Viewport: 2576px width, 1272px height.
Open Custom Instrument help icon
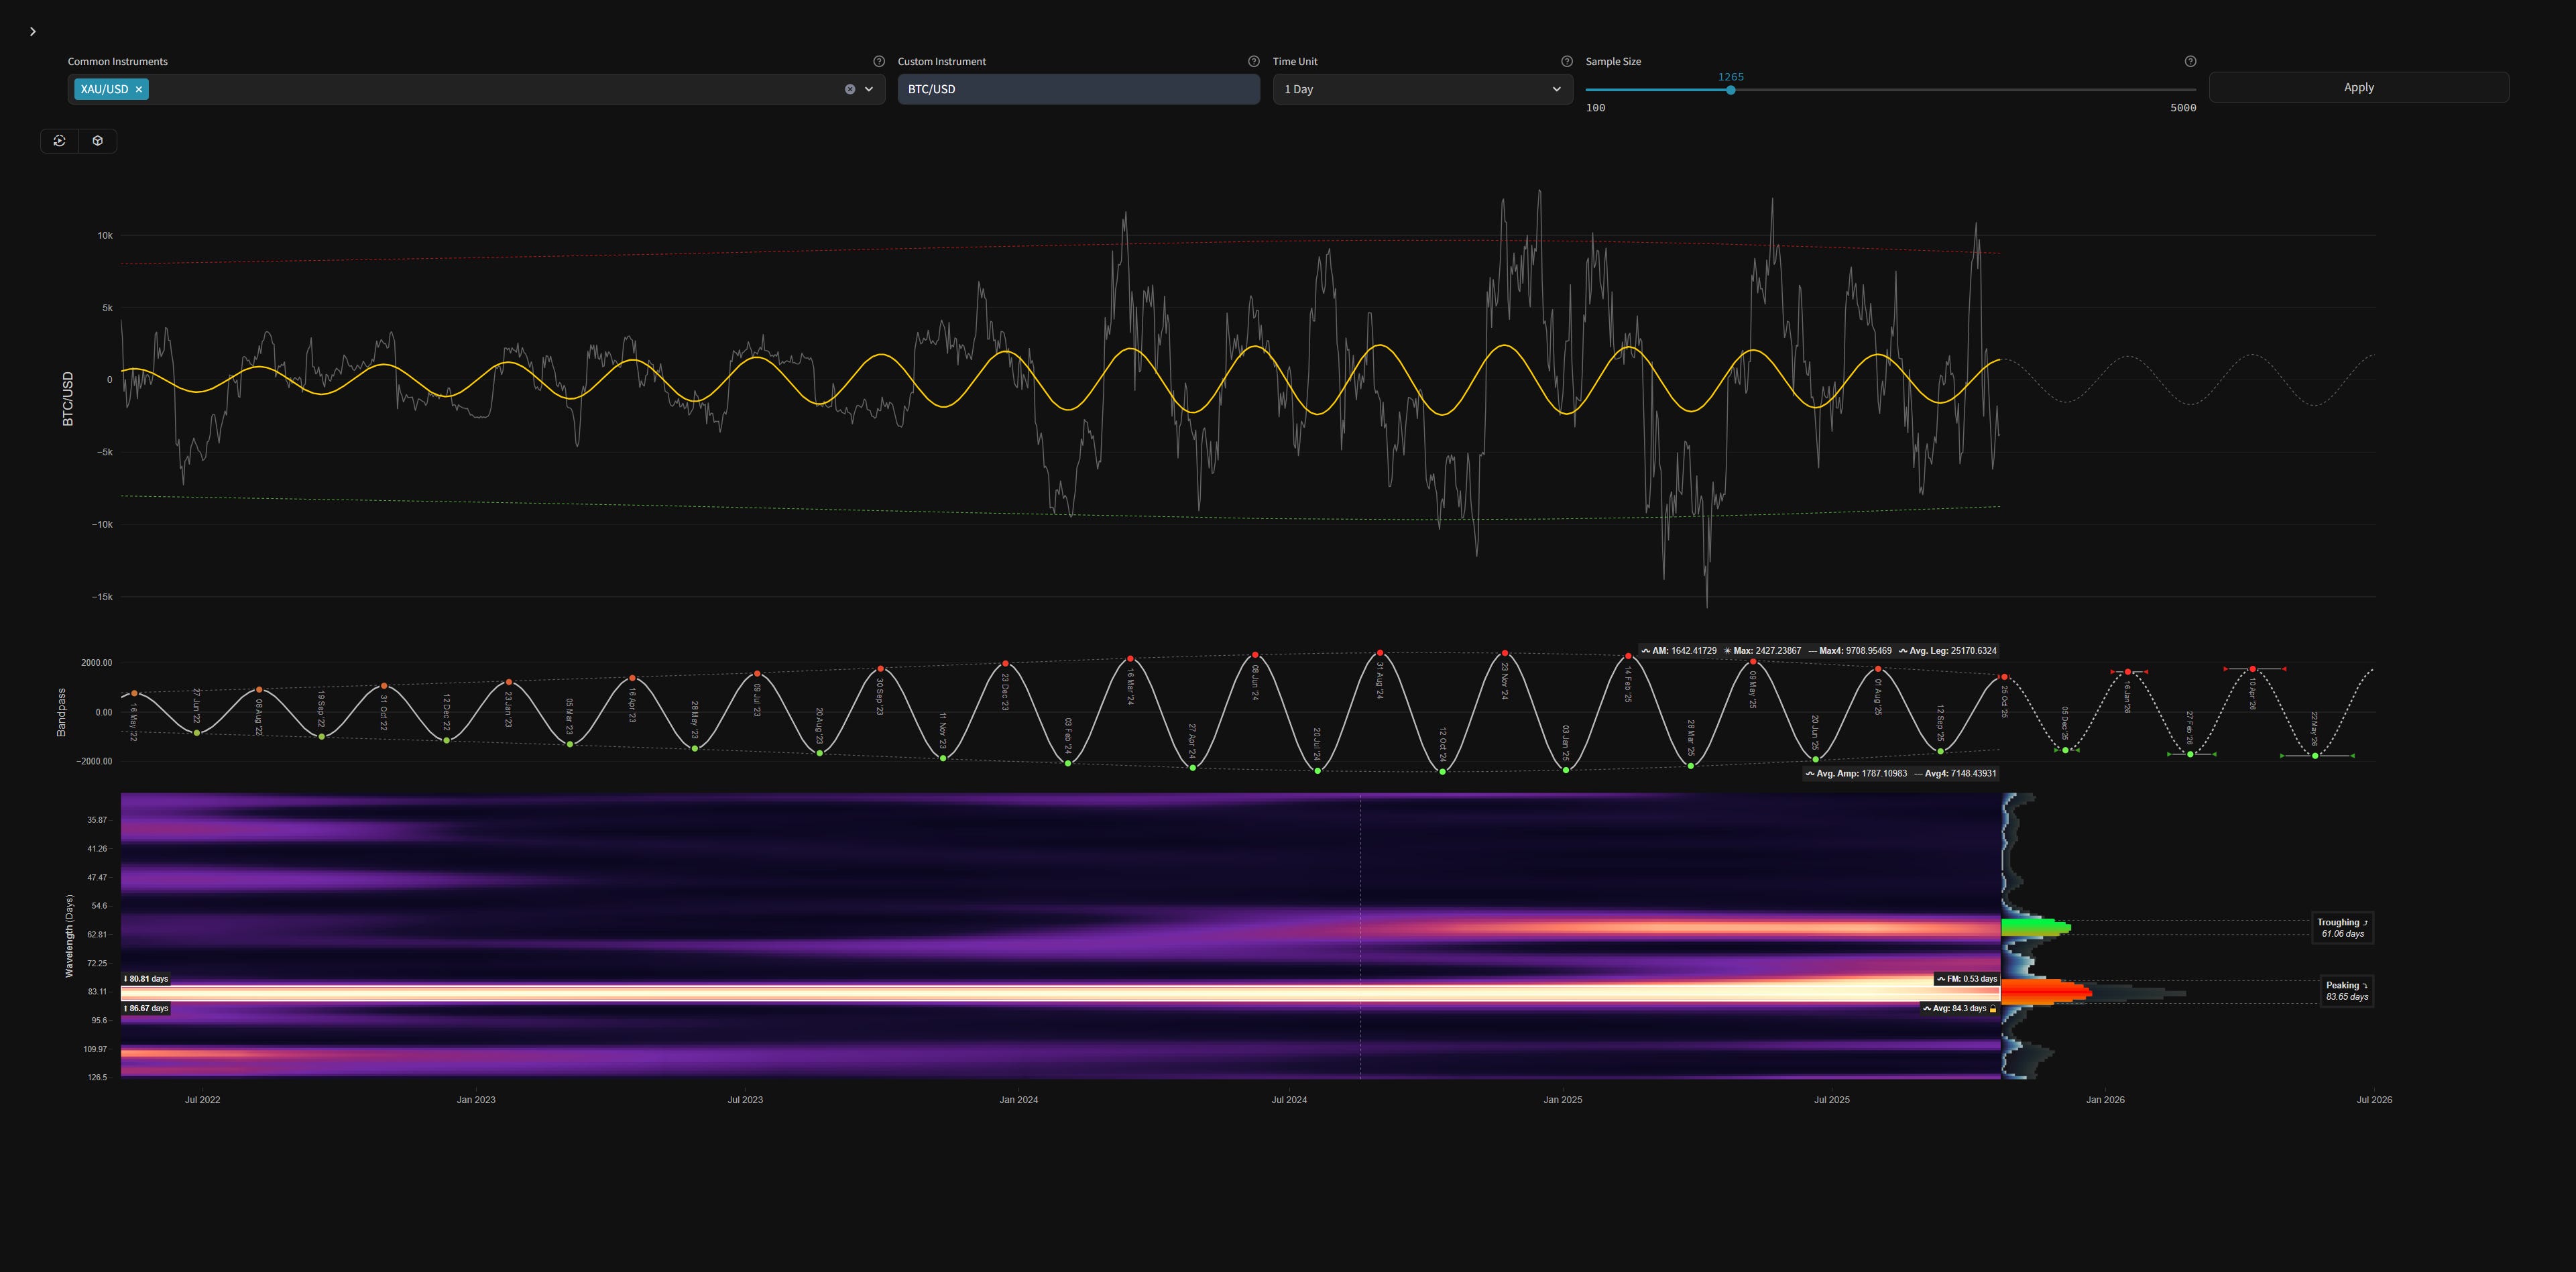point(1253,61)
